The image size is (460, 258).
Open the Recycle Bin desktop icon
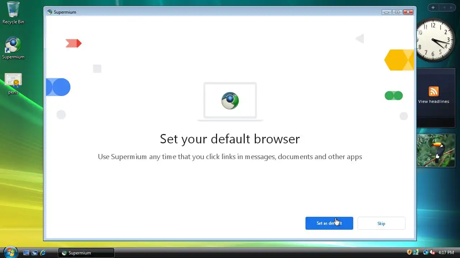(x=13, y=13)
